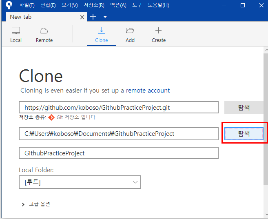Screen dimensions: 268x219
Task: Edit the GithubPracticeProject name field
Action: click(x=119, y=153)
